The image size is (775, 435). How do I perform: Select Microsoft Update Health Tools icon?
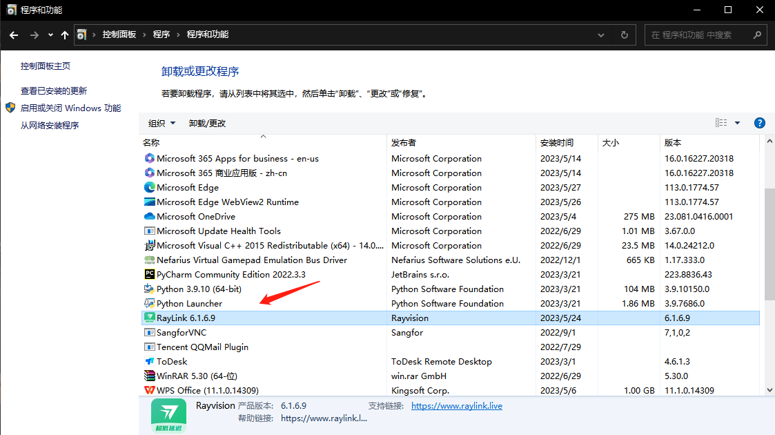click(149, 231)
